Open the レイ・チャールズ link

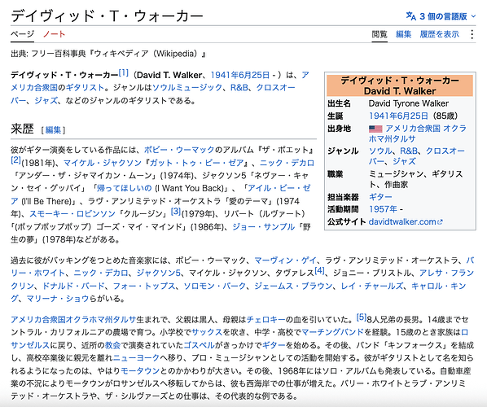coord(372,286)
